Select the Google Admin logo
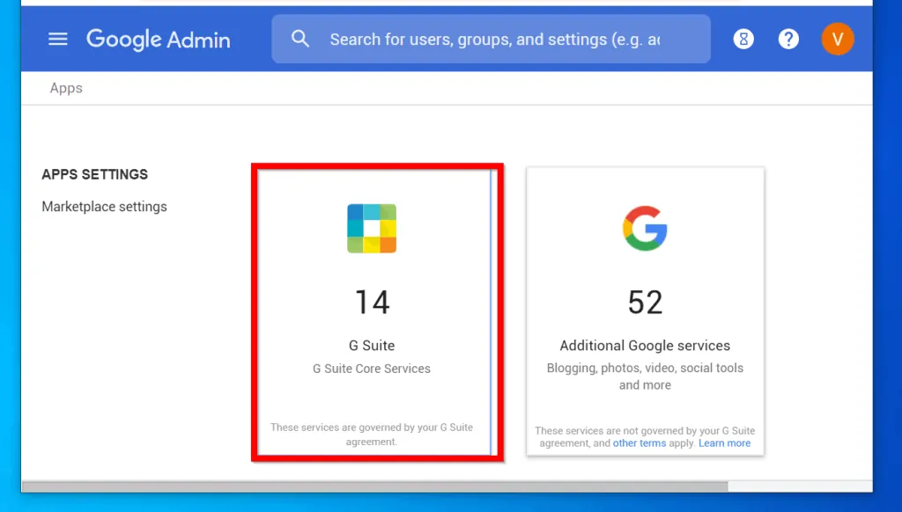This screenshot has width=902, height=512. click(x=159, y=39)
